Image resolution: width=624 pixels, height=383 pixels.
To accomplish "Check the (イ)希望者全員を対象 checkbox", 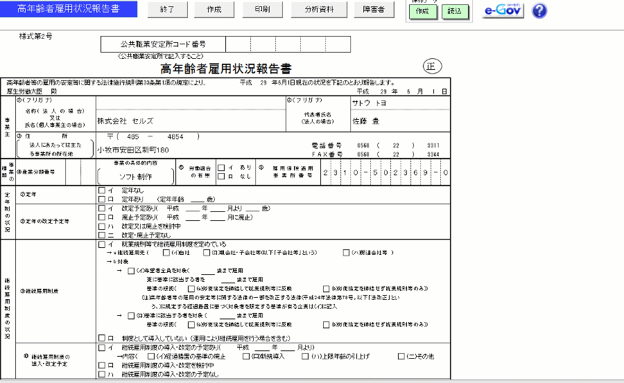I will tap(131, 271).
